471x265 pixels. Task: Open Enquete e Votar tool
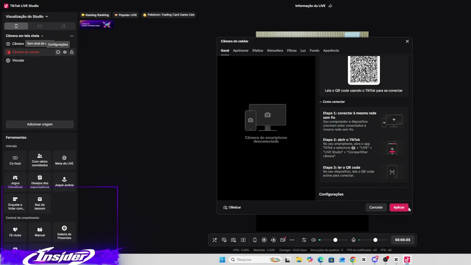[x=15, y=203]
